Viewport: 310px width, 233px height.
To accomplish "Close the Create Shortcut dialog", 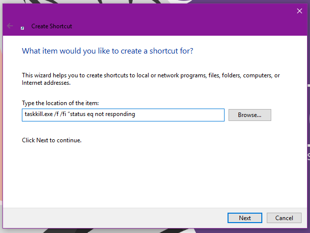I will 300,11.
